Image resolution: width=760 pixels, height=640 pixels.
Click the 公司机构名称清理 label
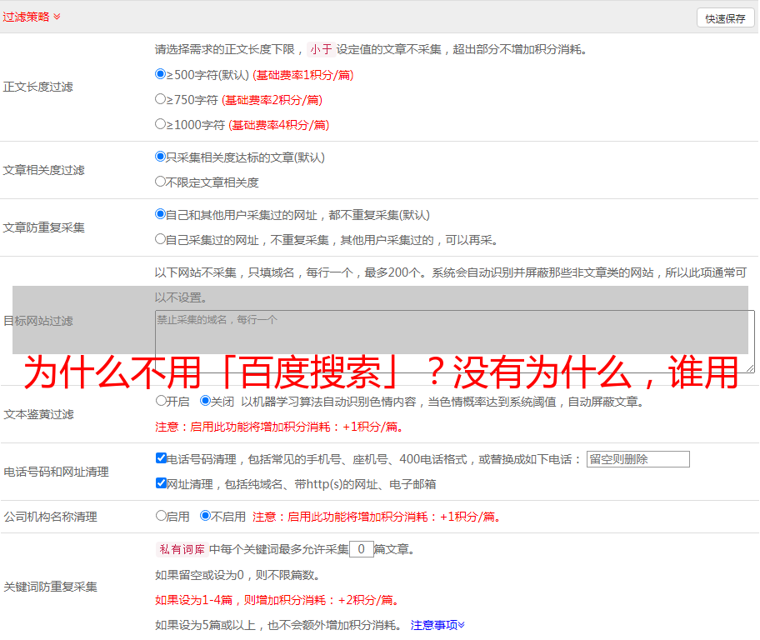[x=50, y=517]
